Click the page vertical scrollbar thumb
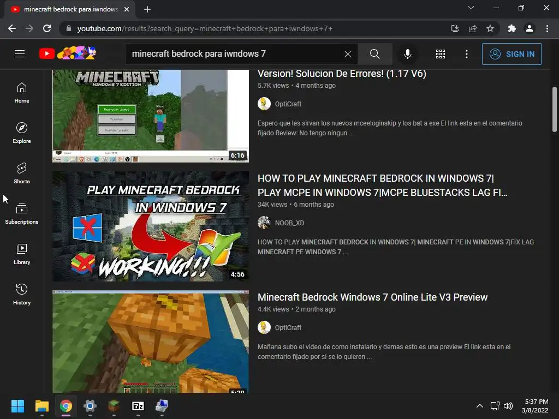Screen dimensions: 559x419 click(x=555, y=109)
